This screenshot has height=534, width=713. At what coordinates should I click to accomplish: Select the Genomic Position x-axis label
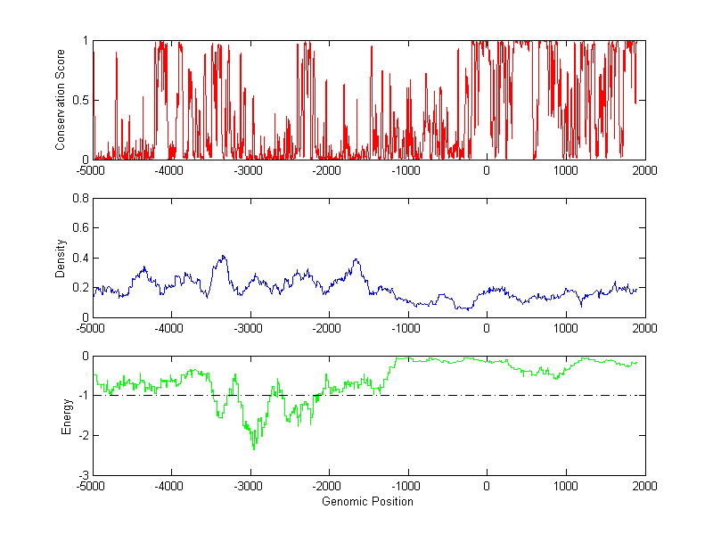[x=368, y=502]
